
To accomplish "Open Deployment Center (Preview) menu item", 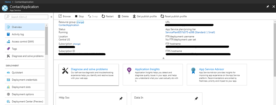I will (25, 101).
